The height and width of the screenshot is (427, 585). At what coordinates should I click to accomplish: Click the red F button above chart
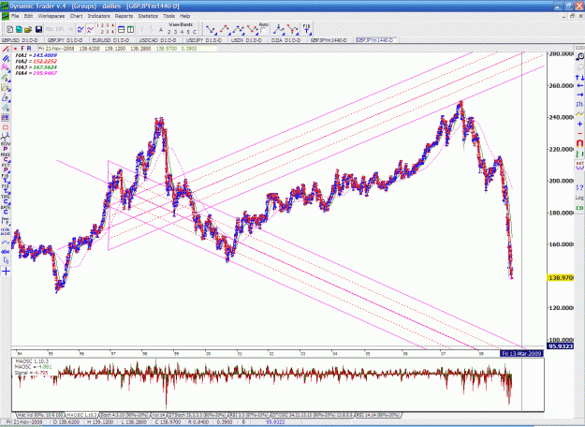point(22,49)
